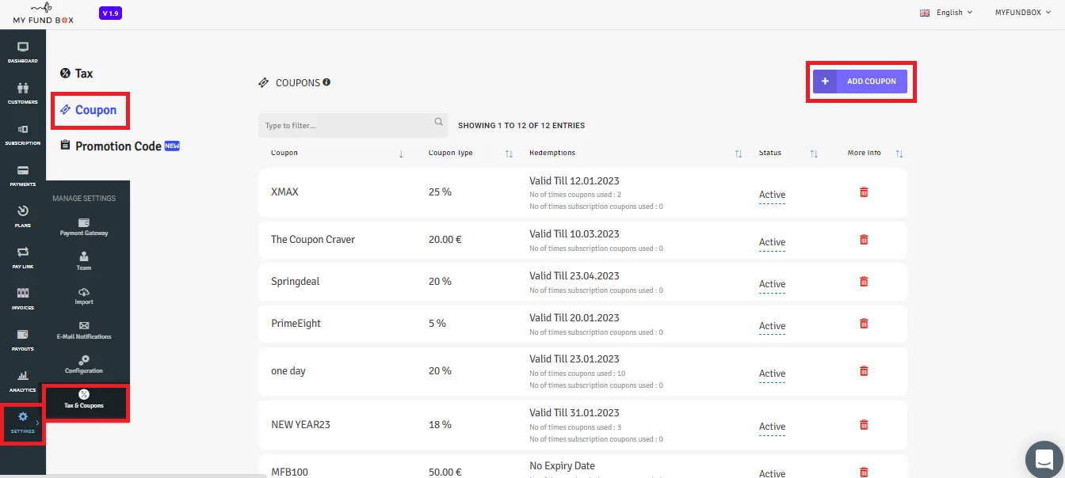Select Tax & Coupons menu item
Screen dimensions: 1065x478
pos(84,399)
